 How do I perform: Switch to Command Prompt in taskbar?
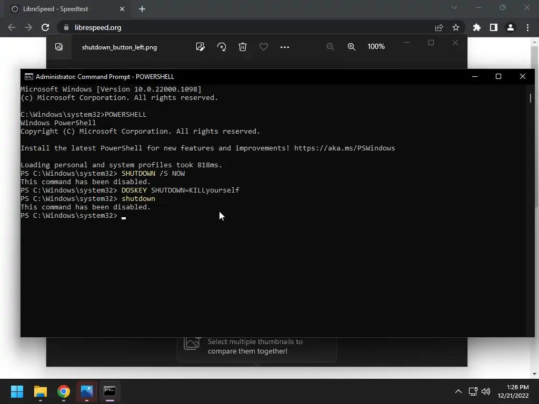(109, 391)
